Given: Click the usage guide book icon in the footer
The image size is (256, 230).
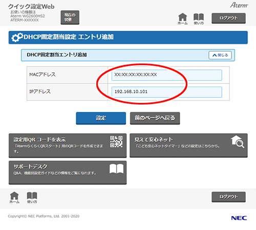Looking at the screenshot, I should (x=32, y=197).
